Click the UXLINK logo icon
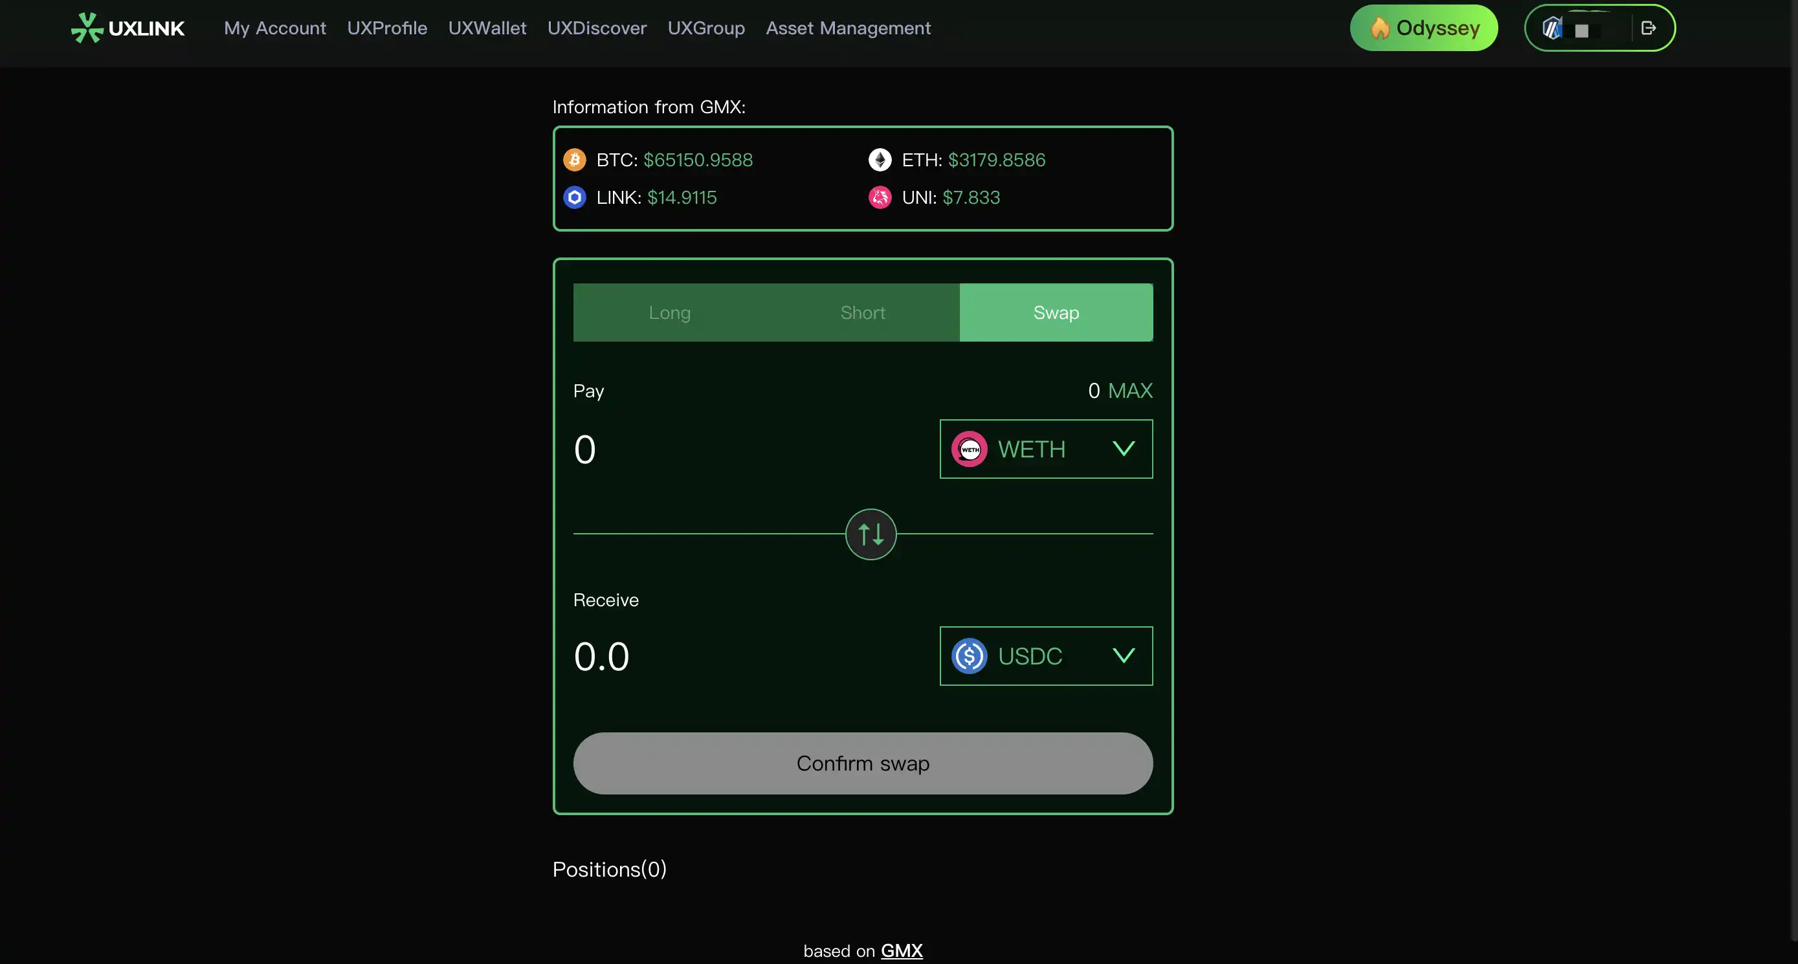The image size is (1798, 964). 87,28
